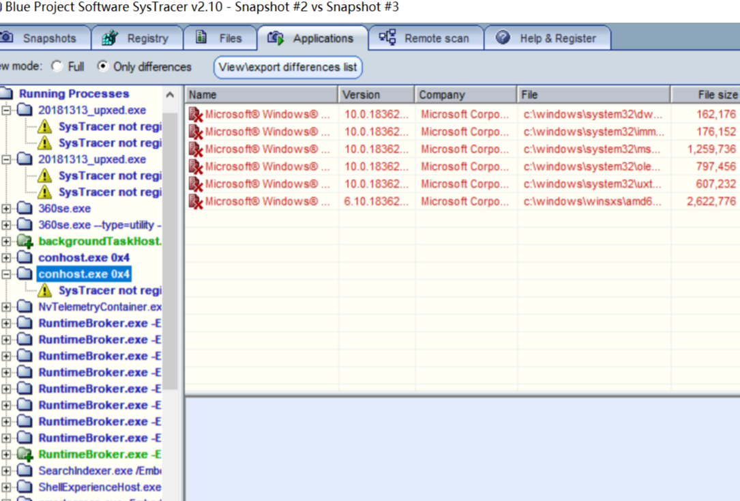
Task: Open the Remote scan tab
Action: coord(426,38)
